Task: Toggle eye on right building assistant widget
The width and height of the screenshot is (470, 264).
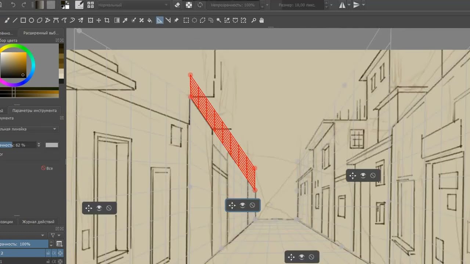Action: point(363,176)
